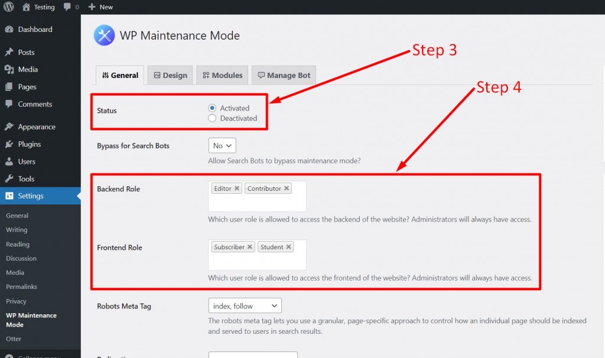This screenshot has height=358, width=605.
Task: Open the Settings menu label in the sidebar
Action: tap(31, 196)
